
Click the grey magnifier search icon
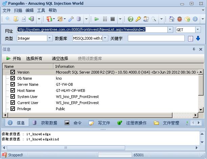click(x=154, y=19)
